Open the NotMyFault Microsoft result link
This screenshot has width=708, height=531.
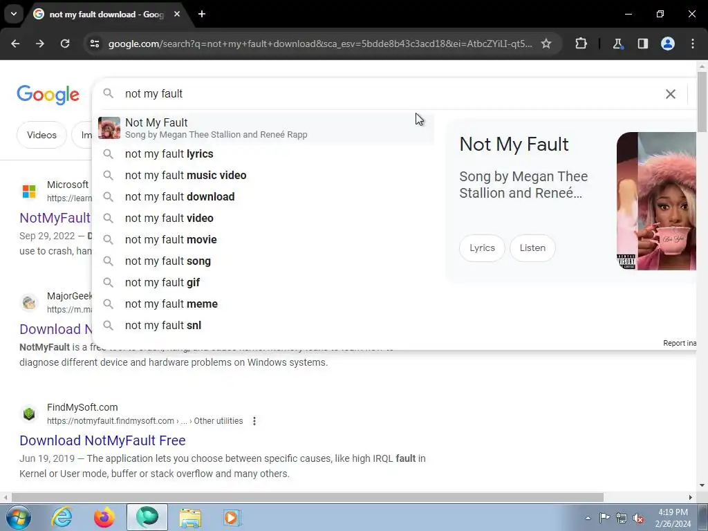click(55, 218)
